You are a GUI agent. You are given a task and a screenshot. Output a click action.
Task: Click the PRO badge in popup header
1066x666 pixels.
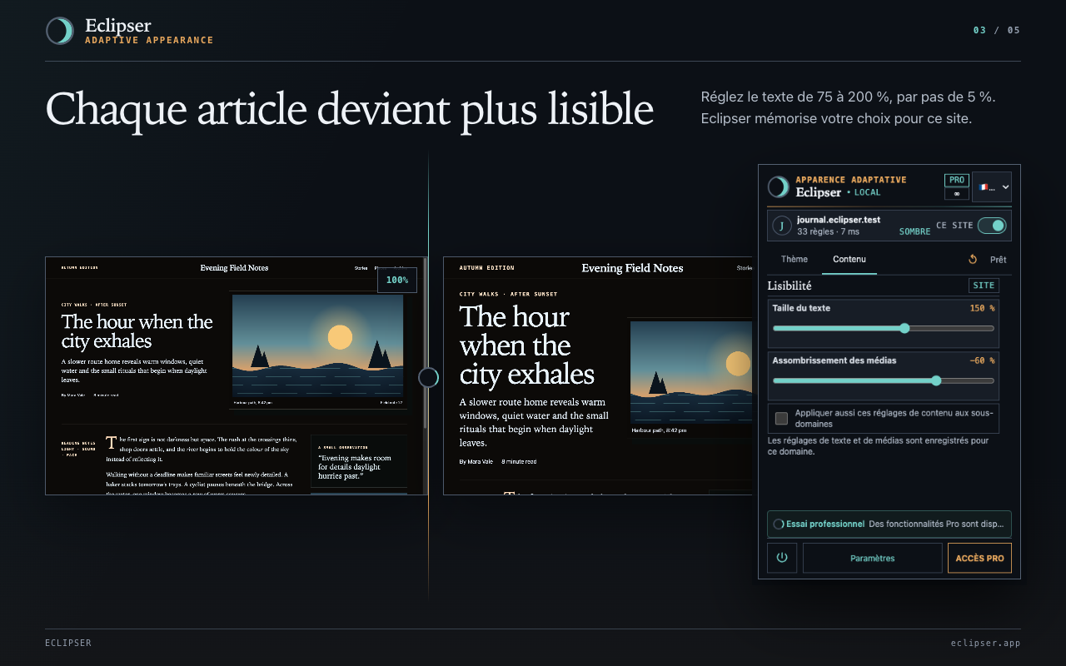coord(957,180)
